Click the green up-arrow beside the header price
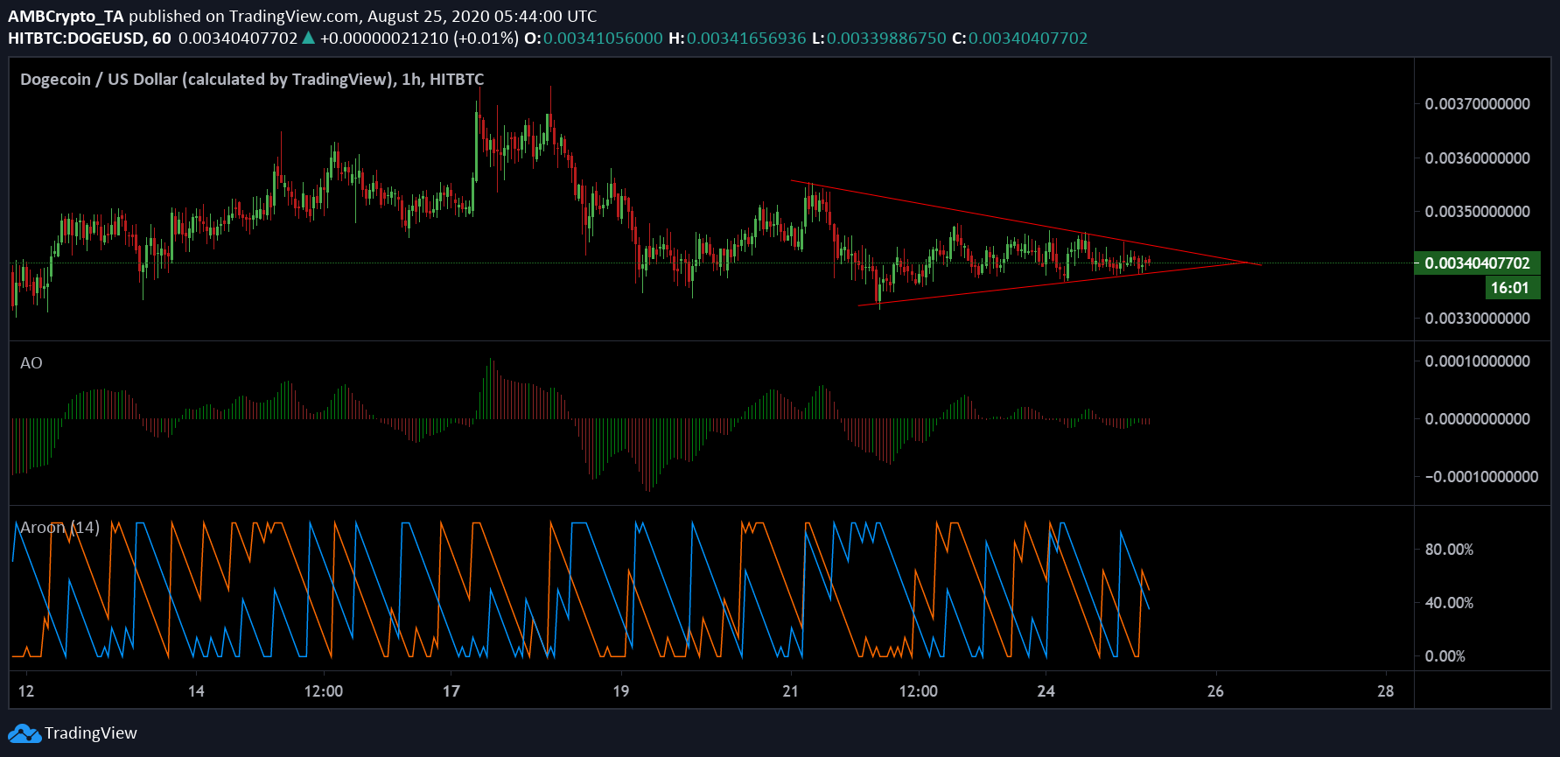This screenshot has height=757, width=1560. click(308, 38)
